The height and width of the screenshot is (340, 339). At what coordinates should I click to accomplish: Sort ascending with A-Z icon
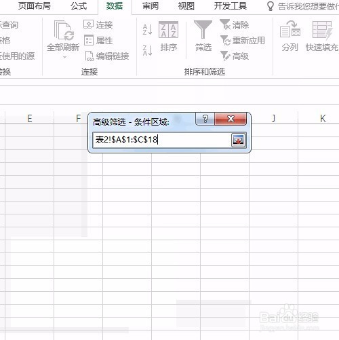[x=147, y=30]
